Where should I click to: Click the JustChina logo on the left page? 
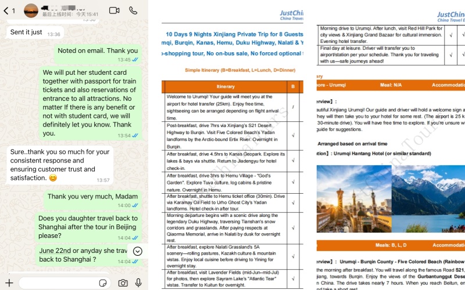point(292,15)
